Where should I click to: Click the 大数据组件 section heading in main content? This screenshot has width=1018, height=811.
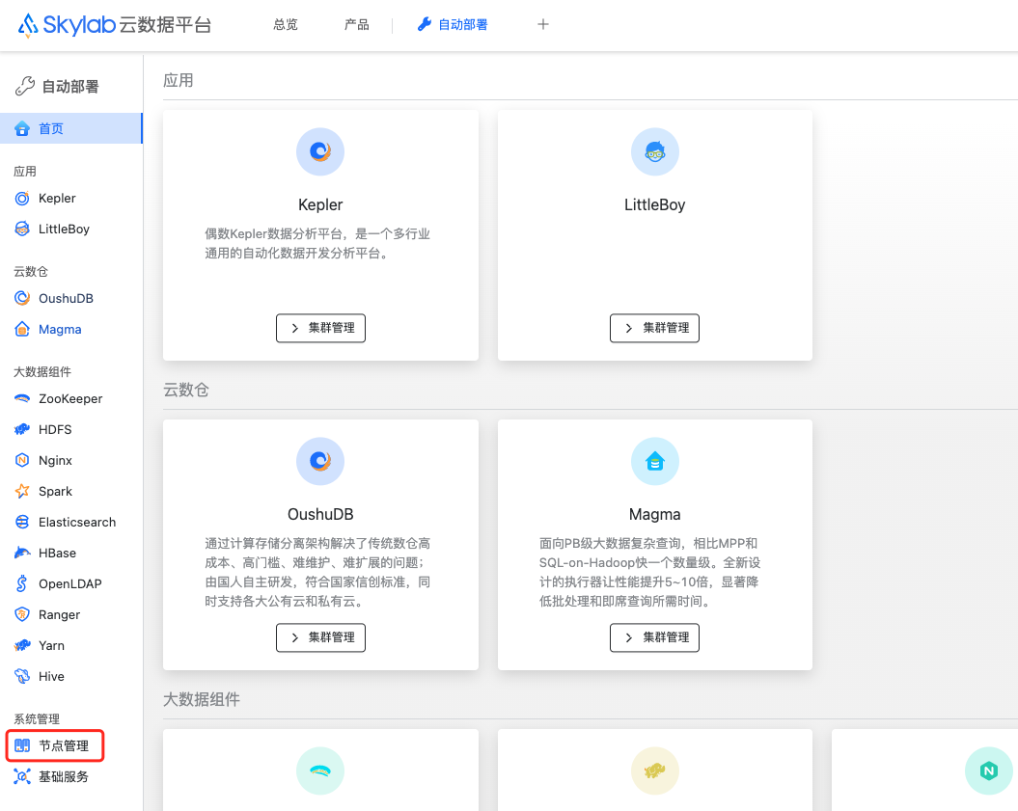pyautogui.click(x=202, y=699)
